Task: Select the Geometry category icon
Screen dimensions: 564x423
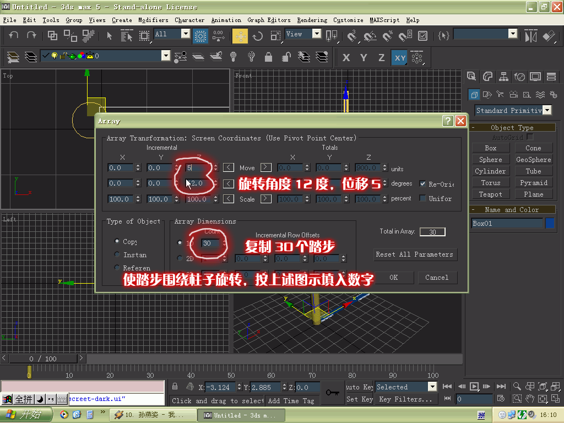Action: click(474, 95)
